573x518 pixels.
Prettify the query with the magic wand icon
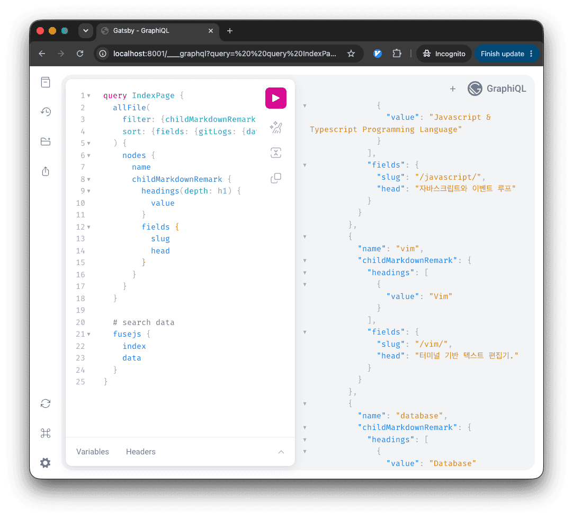pos(275,127)
